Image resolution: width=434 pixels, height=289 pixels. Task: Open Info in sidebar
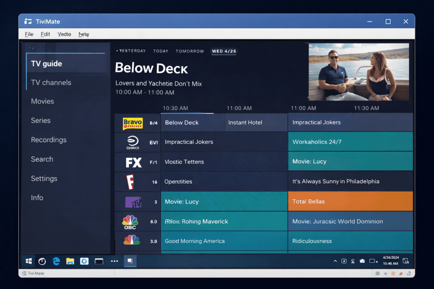37,198
